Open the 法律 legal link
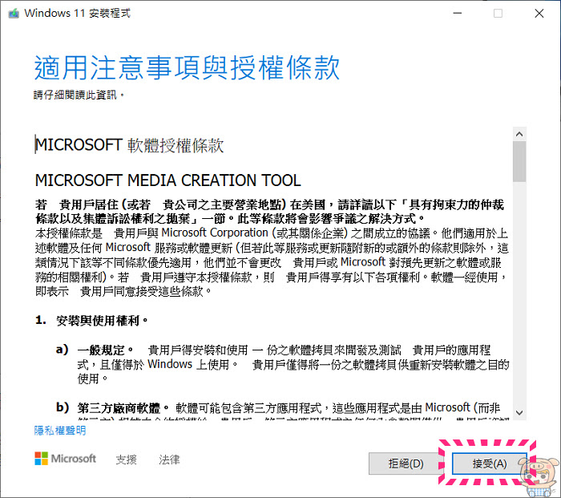The image size is (561, 498). [x=169, y=460]
